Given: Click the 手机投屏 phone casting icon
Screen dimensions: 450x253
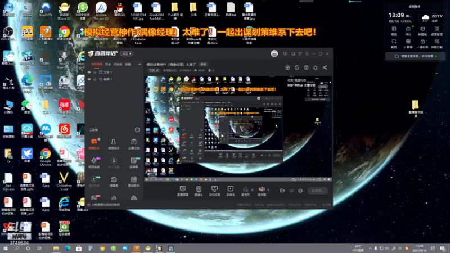Looking at the screenshot, I should click(x=214, y=191).
